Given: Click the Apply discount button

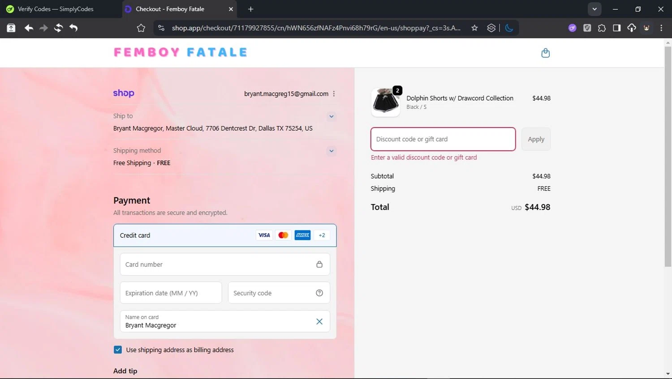Looking at the screenshot, I should pyautogui.click(x=536, y=139).
